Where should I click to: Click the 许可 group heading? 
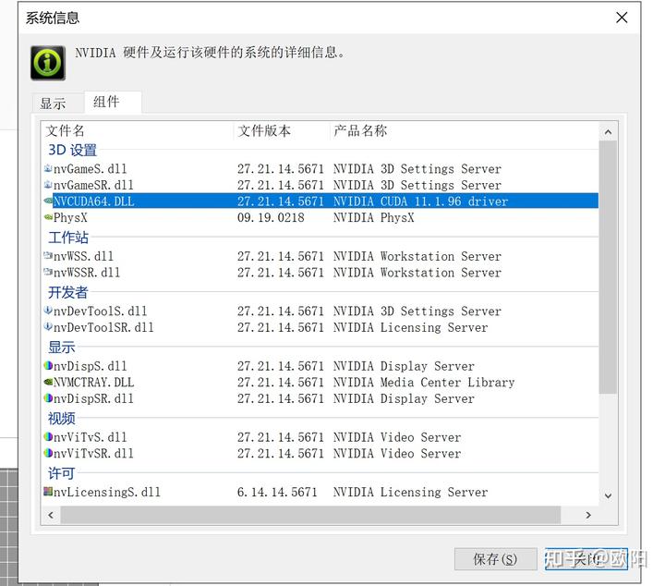[x=62, y=472]
